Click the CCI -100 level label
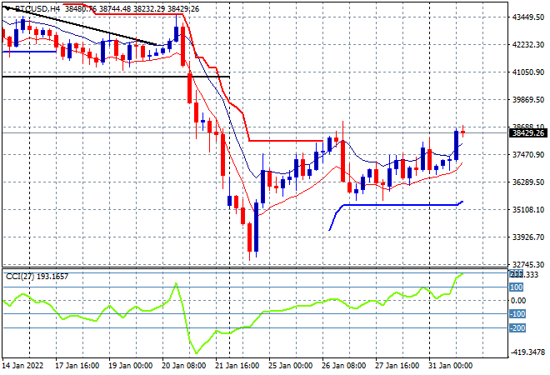Image resolution: width=550 pixels, height=375 pixels. coord(517,314)
